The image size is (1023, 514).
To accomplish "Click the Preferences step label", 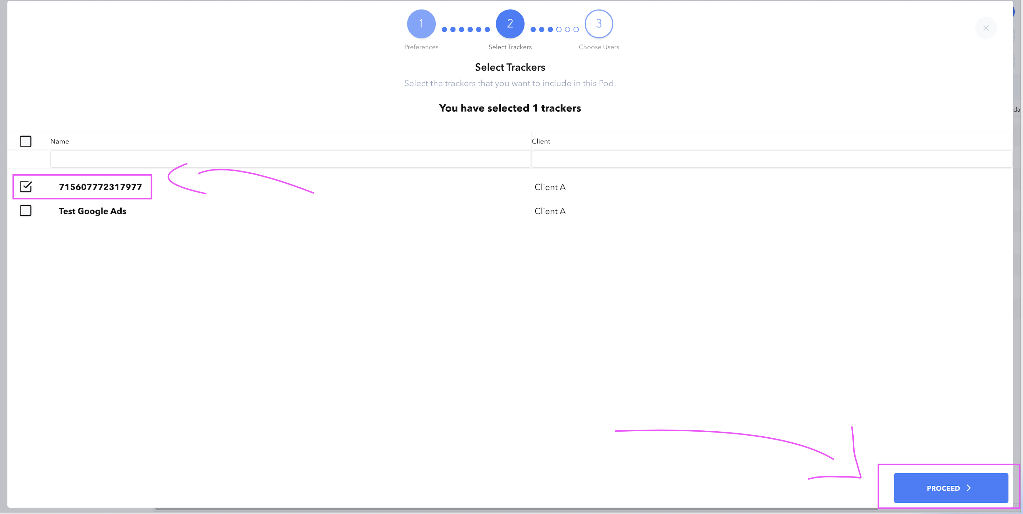I will tap(421, 47).
